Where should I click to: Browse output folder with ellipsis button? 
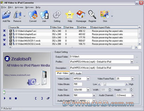137,57
